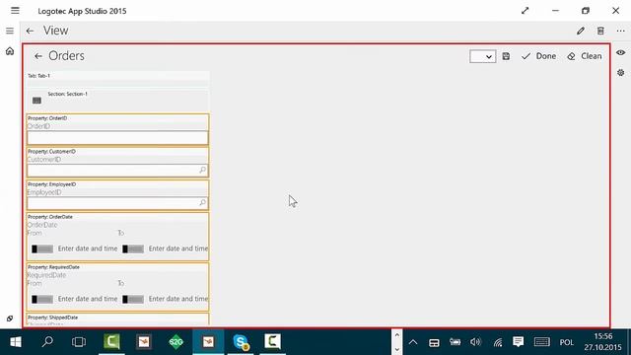631x355 pixels.
Task: Click OrderDate From 'Enter date and time'
Action: tap(88, 248)
